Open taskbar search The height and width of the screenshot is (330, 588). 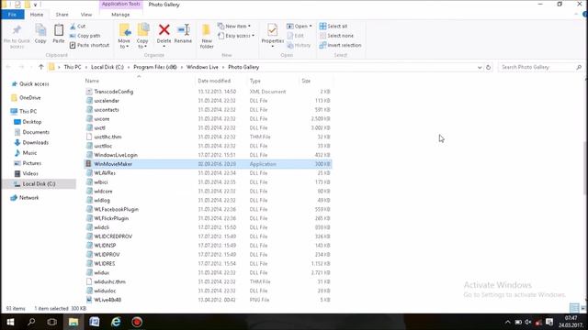[x=31, y=322]
